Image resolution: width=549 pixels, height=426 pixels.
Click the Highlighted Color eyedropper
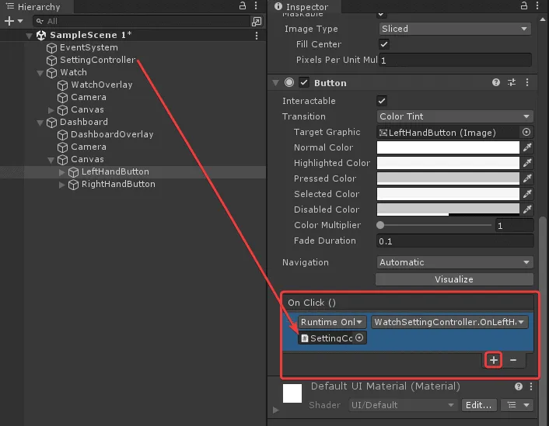pos(527,163)
